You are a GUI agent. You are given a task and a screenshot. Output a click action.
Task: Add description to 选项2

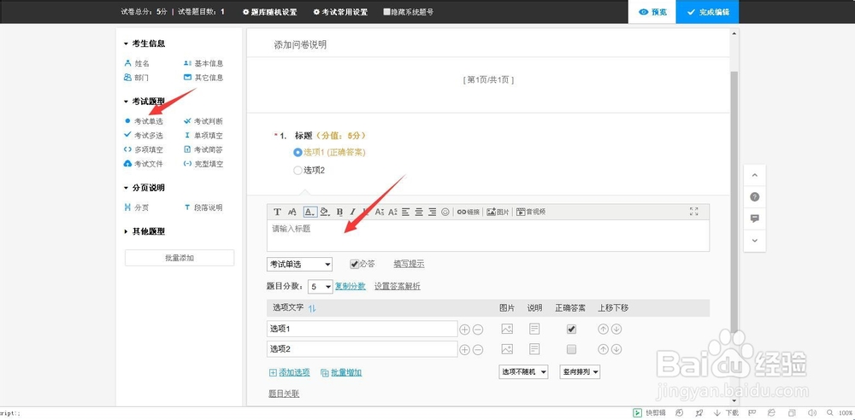point(535,349)
